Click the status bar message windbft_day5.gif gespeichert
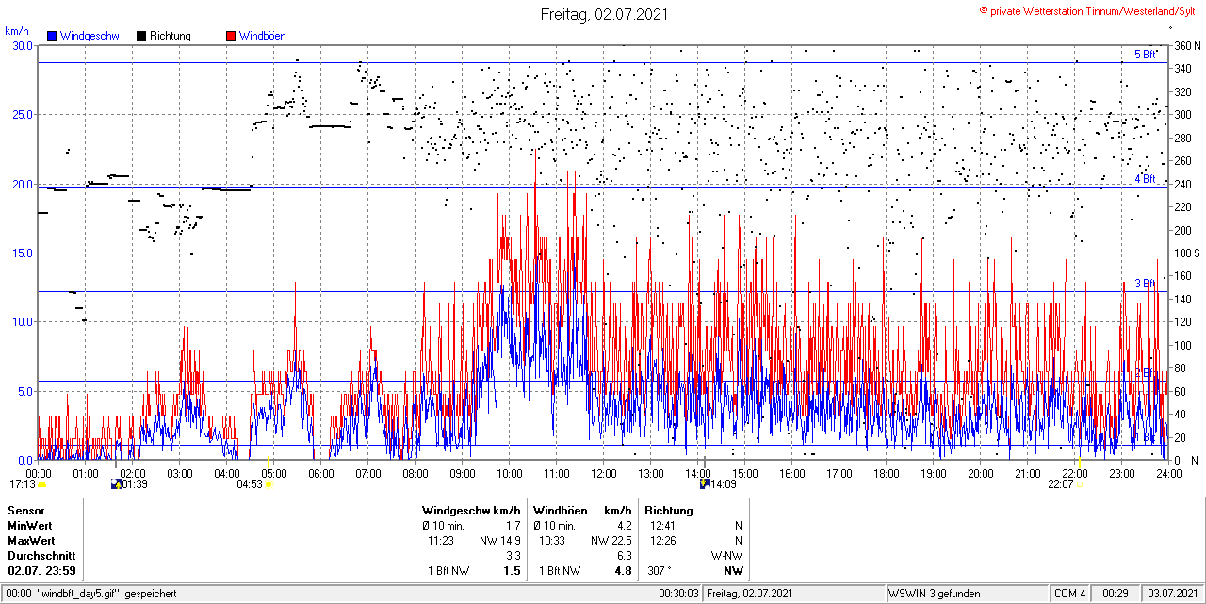Viewport: 1206px width, 604px height. pos(105,594)
